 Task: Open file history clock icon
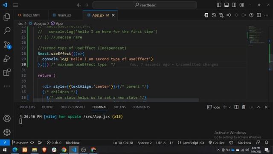pyautogui.click(x=214, y=15)
